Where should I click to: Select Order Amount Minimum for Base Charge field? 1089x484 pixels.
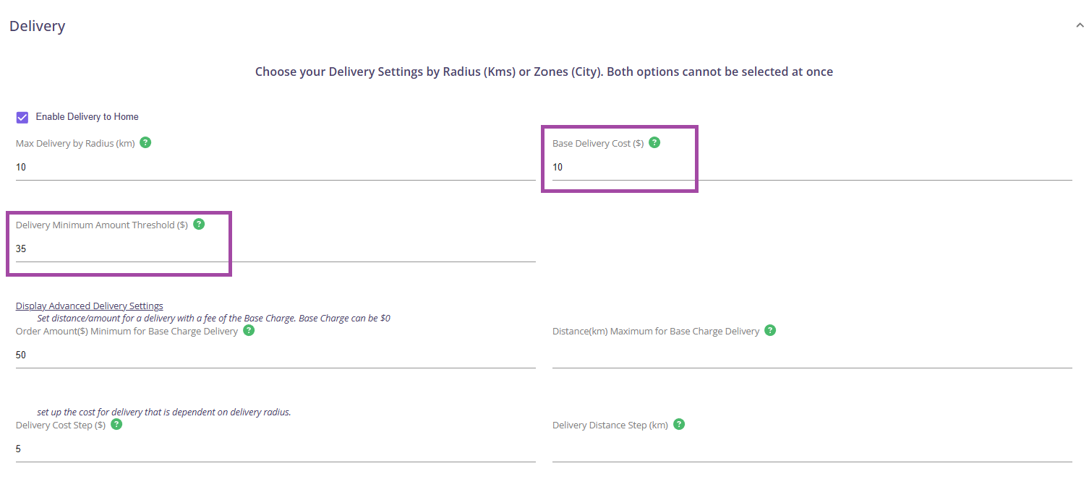click(275, 355)
